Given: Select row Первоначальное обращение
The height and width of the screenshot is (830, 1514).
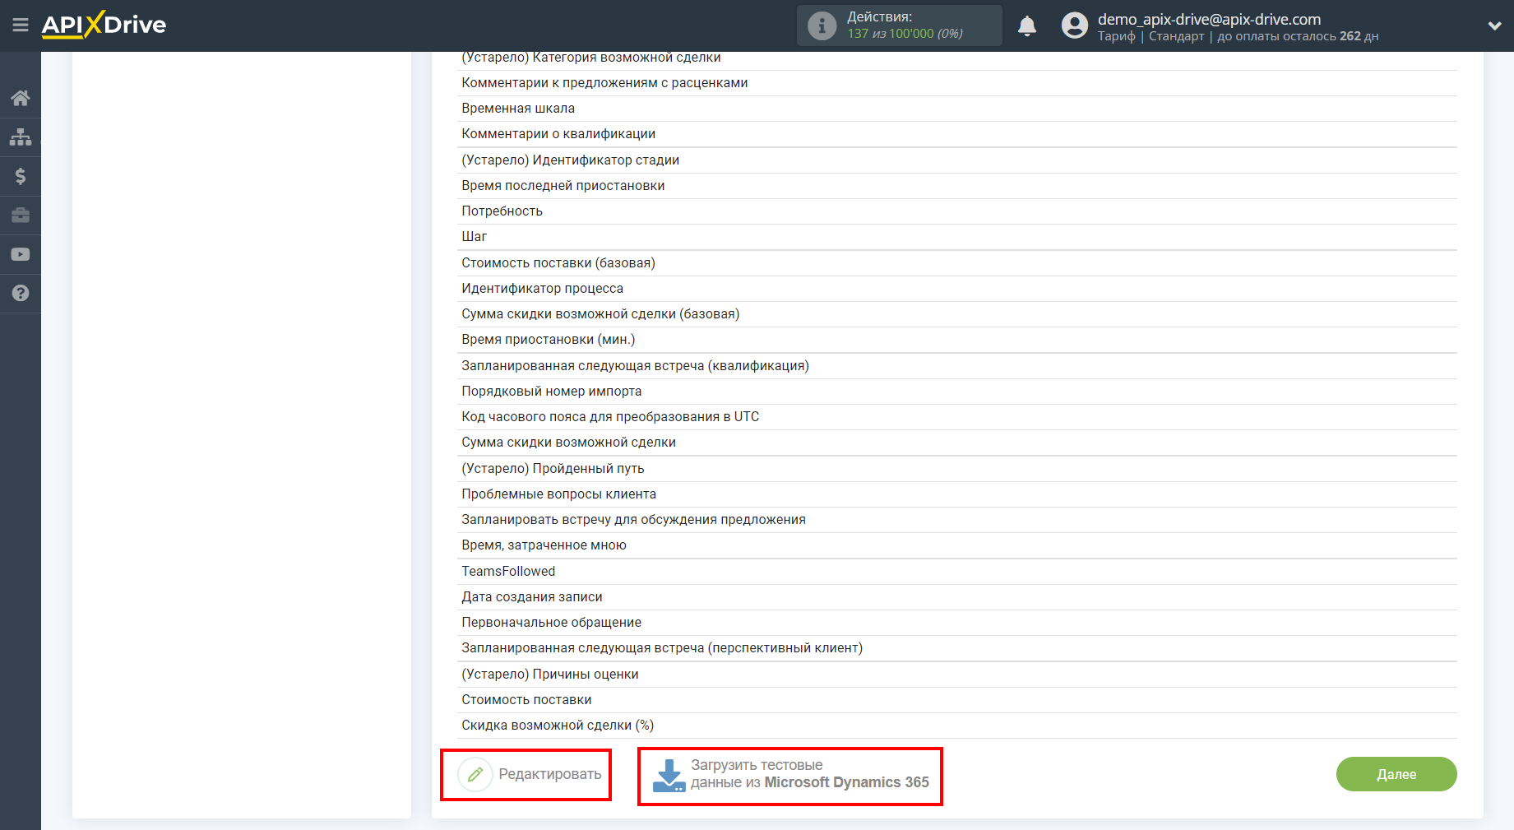Looking at the screenshot, I should tap(957, 623).
